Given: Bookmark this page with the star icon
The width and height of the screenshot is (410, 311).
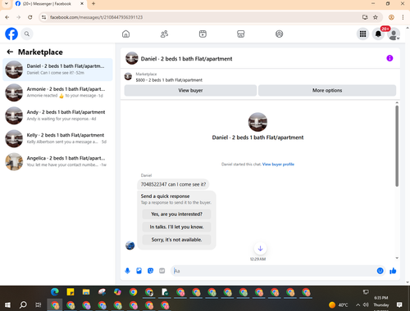Looking at the screenshot, I should pos(376,17).
